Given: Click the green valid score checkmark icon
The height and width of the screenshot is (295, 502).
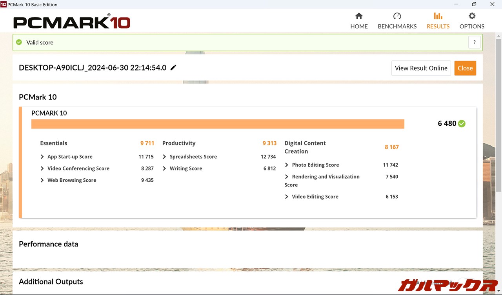Looking at the screenshot, I should click(19, 42).
